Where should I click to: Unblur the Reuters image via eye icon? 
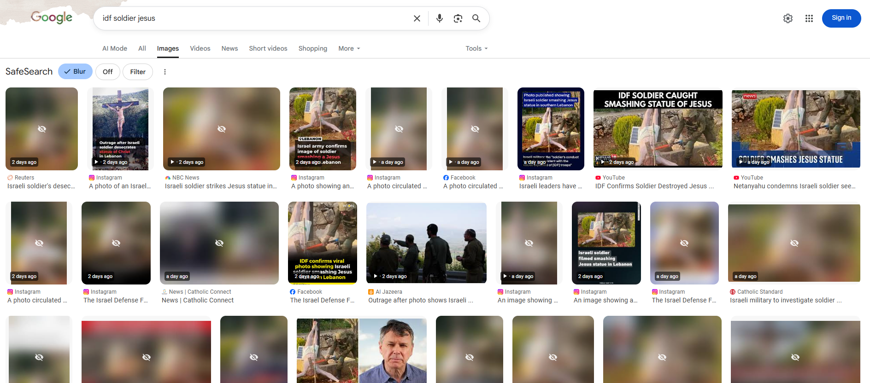click(x=42, y=129)
